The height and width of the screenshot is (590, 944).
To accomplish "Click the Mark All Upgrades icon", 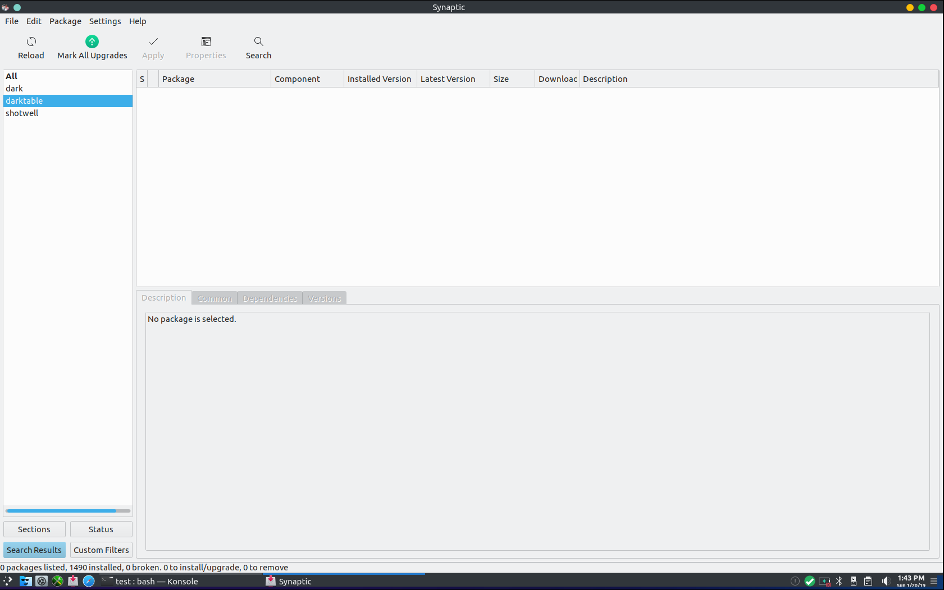I will click(92, 42).
